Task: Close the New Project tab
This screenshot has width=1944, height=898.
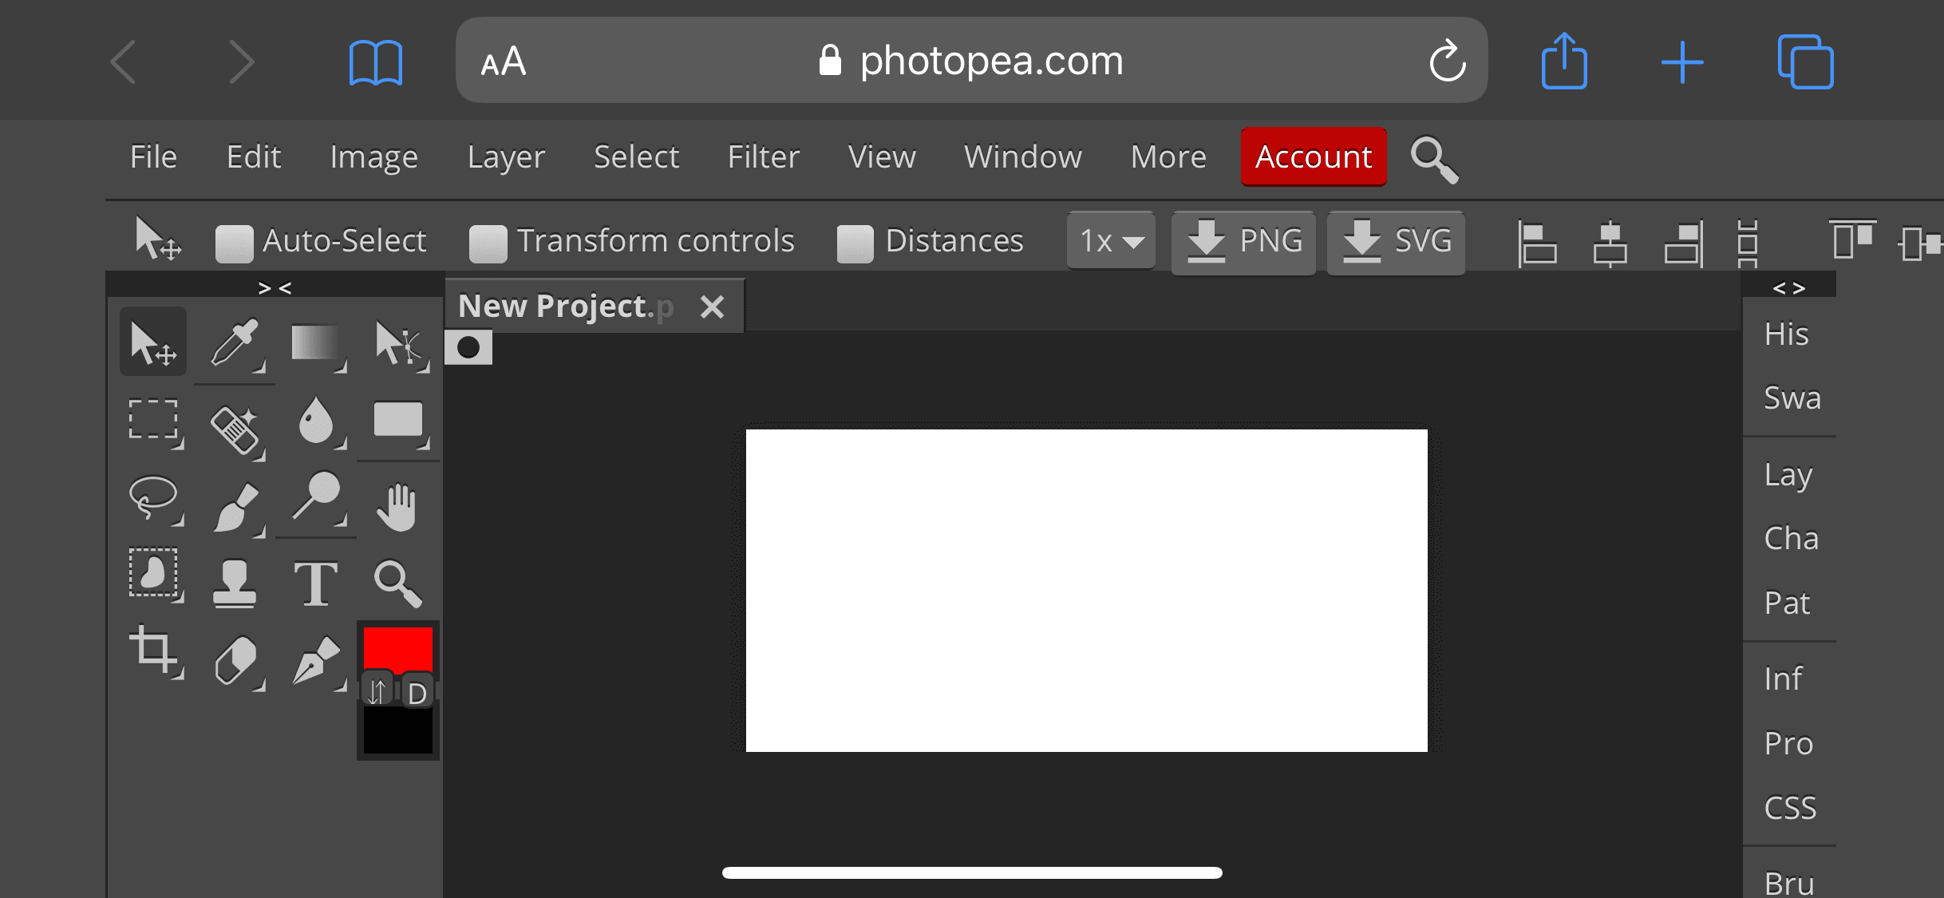Action: 712,307
